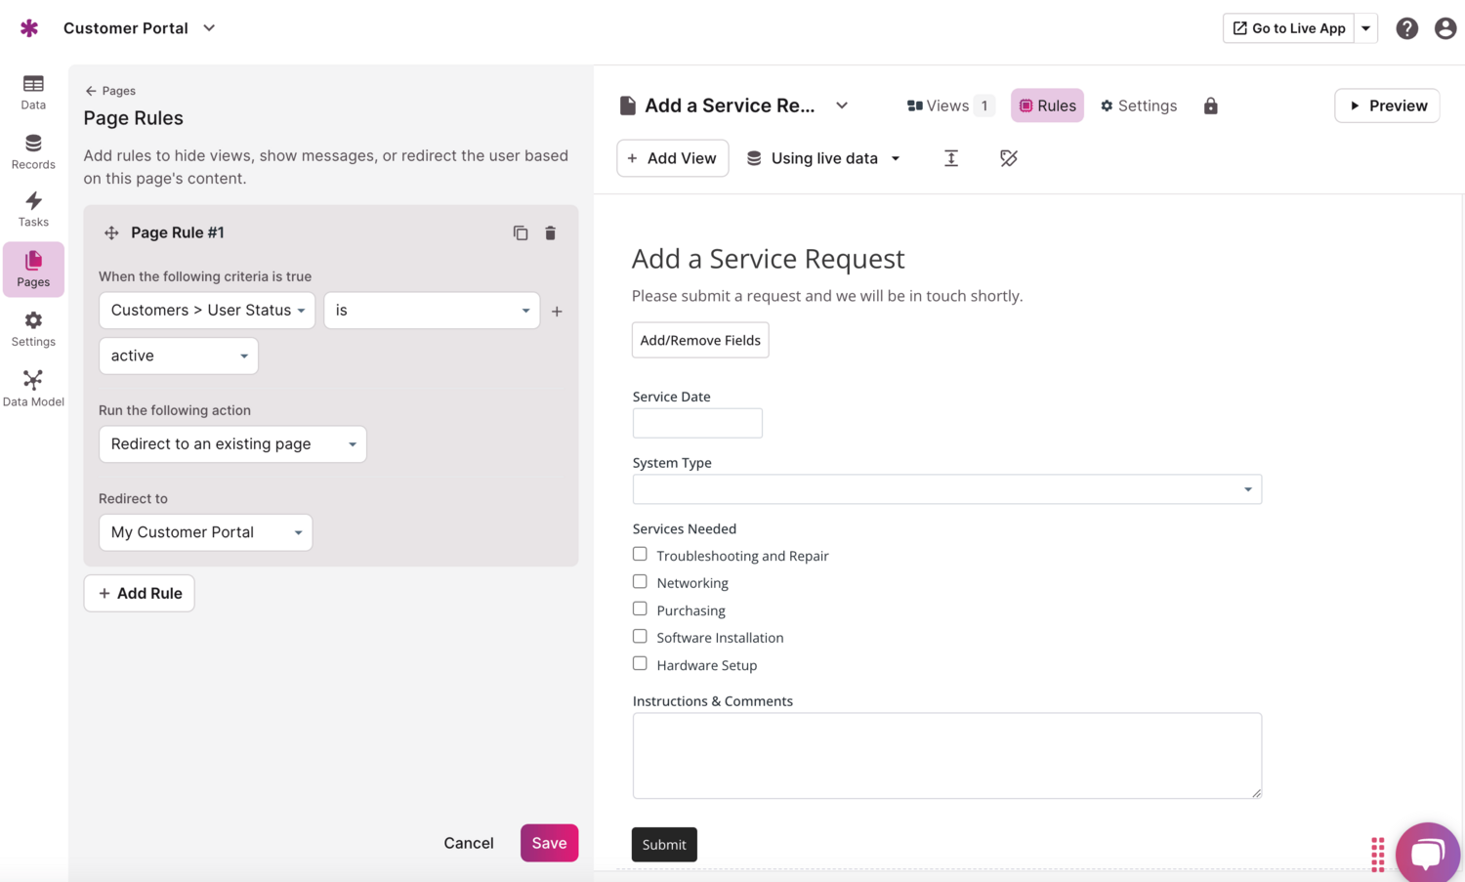This screenshot has width=1465, height=882.
Task: Duplicate Page Rule #1 using copy icon
Action: pos(521,232)
